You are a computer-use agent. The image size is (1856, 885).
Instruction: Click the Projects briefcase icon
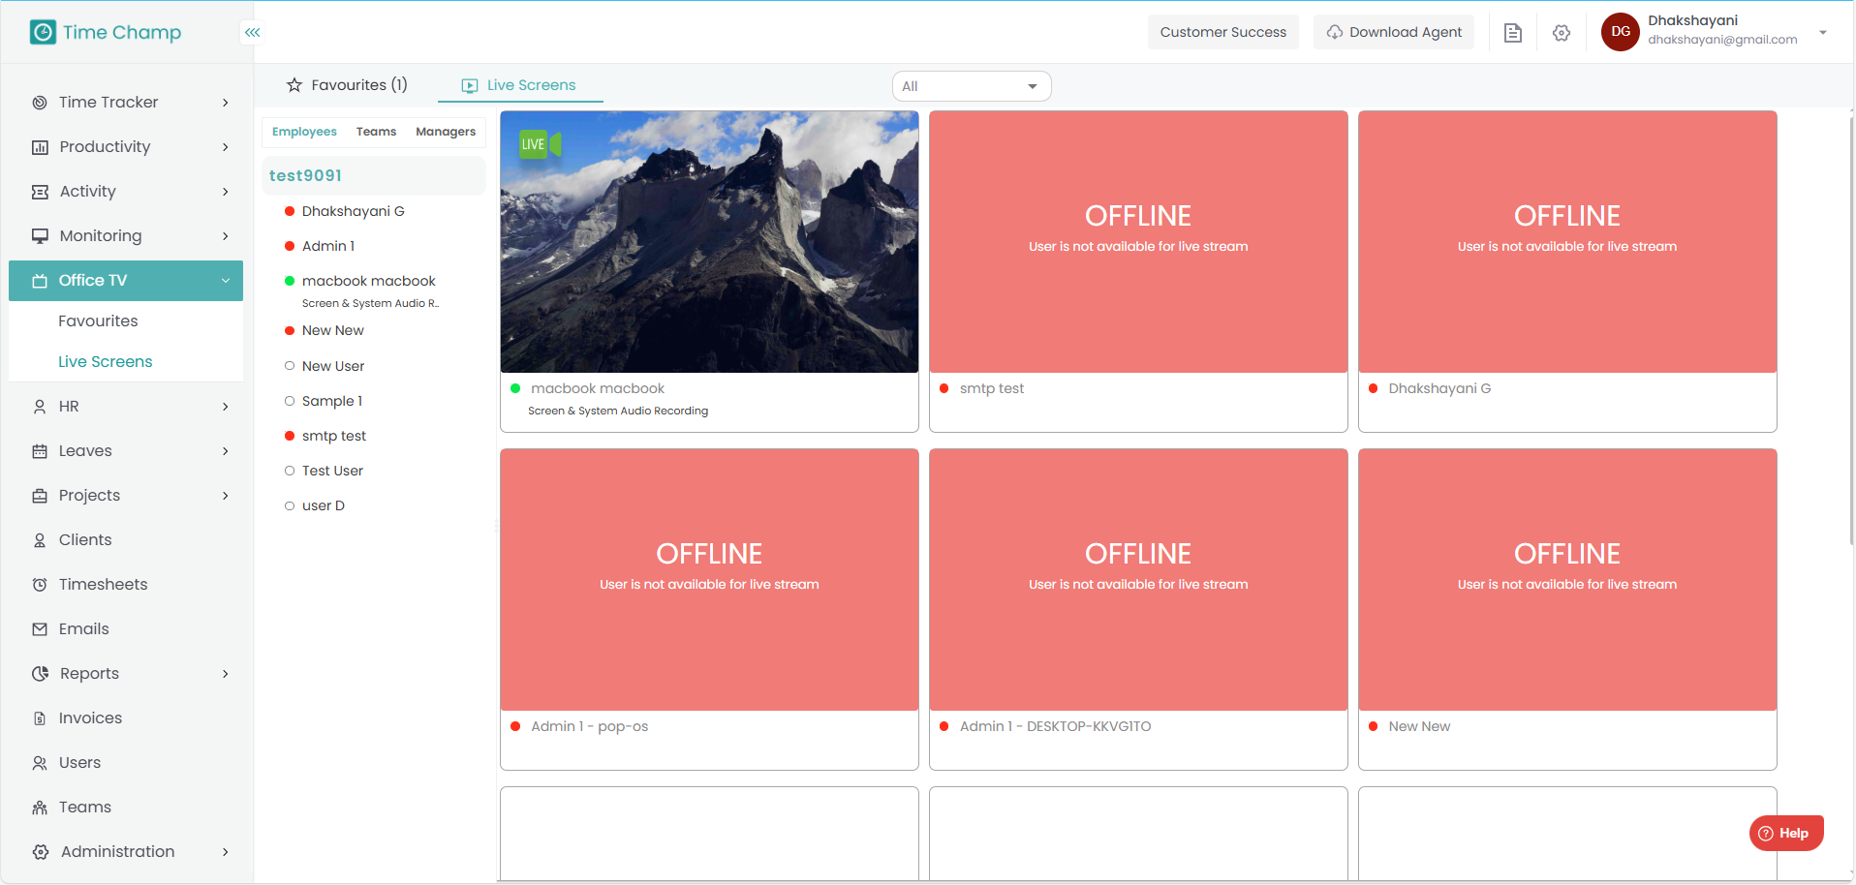(x=40, y=496)
